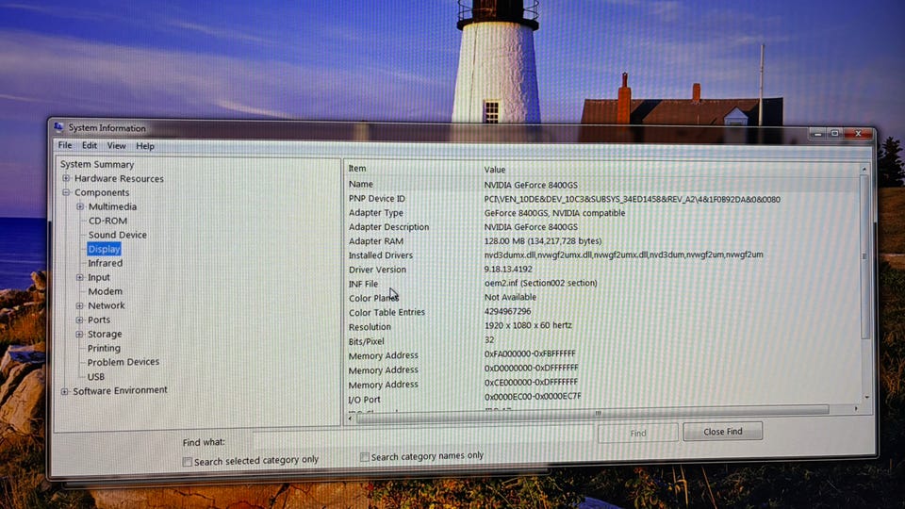Click the Find what text field
This screenshot has width=905, height=509.
pyautogui.click(x=422, y=435)
